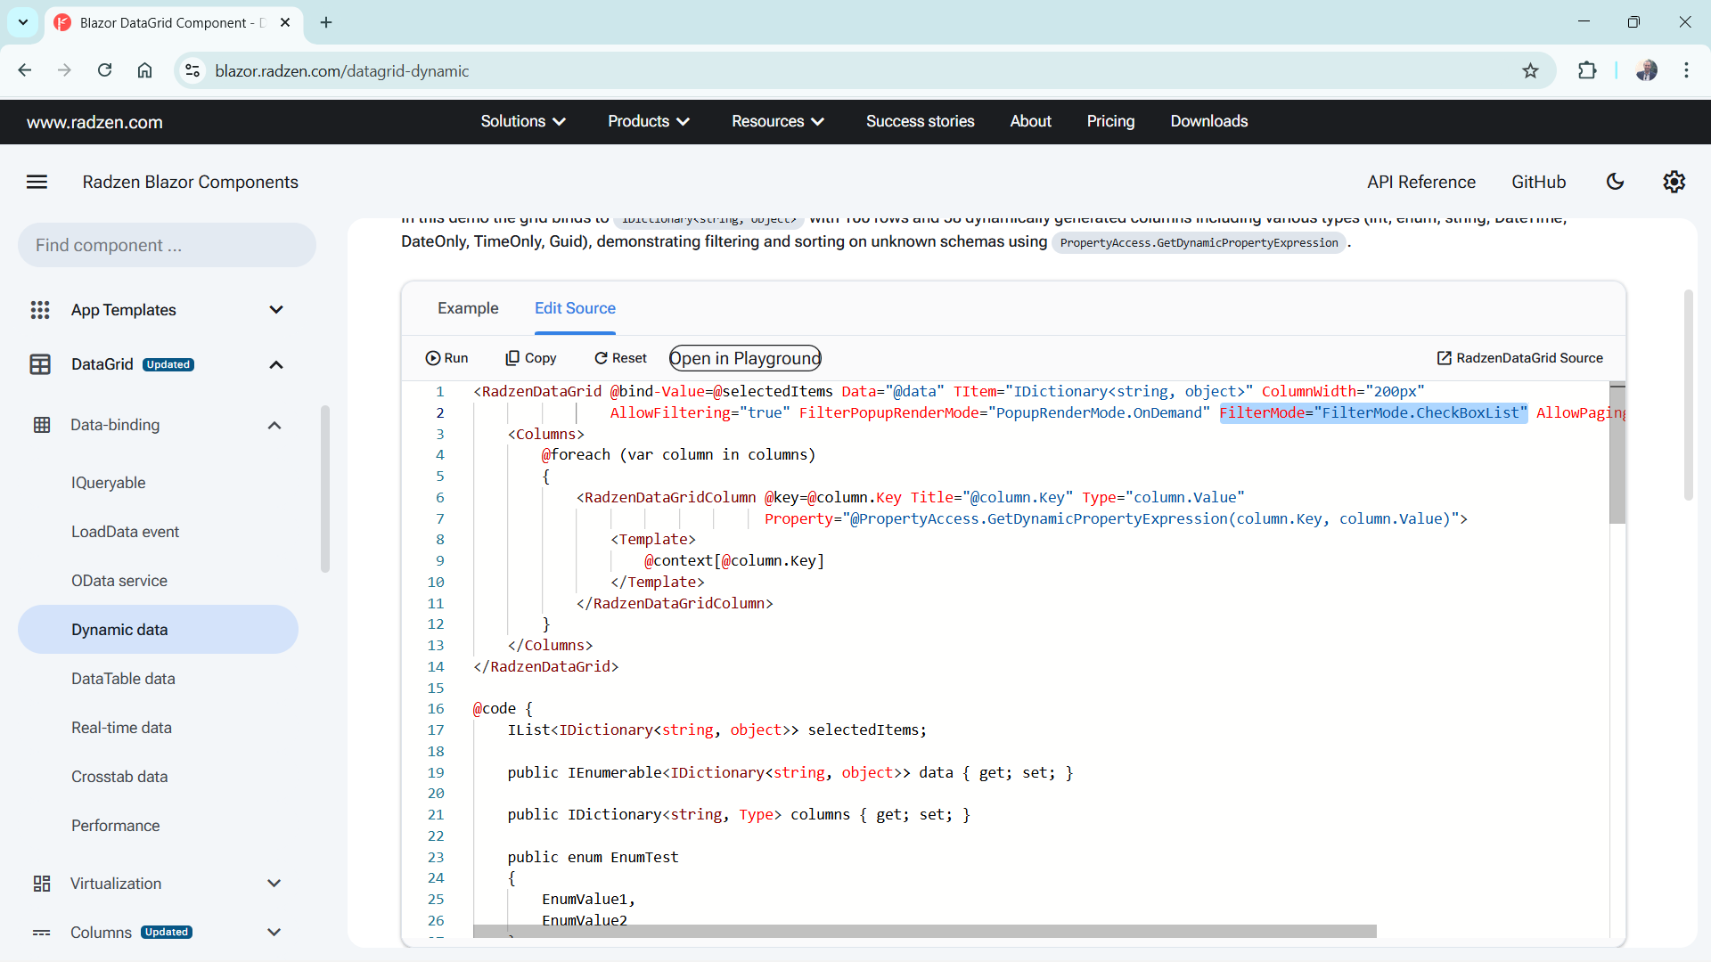1711x962 pixels.
Task: Collapse the DataGrid menu section
Action: 275,365
